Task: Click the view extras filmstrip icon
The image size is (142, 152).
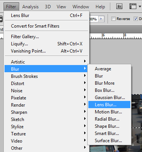Action: click(133, 6)
